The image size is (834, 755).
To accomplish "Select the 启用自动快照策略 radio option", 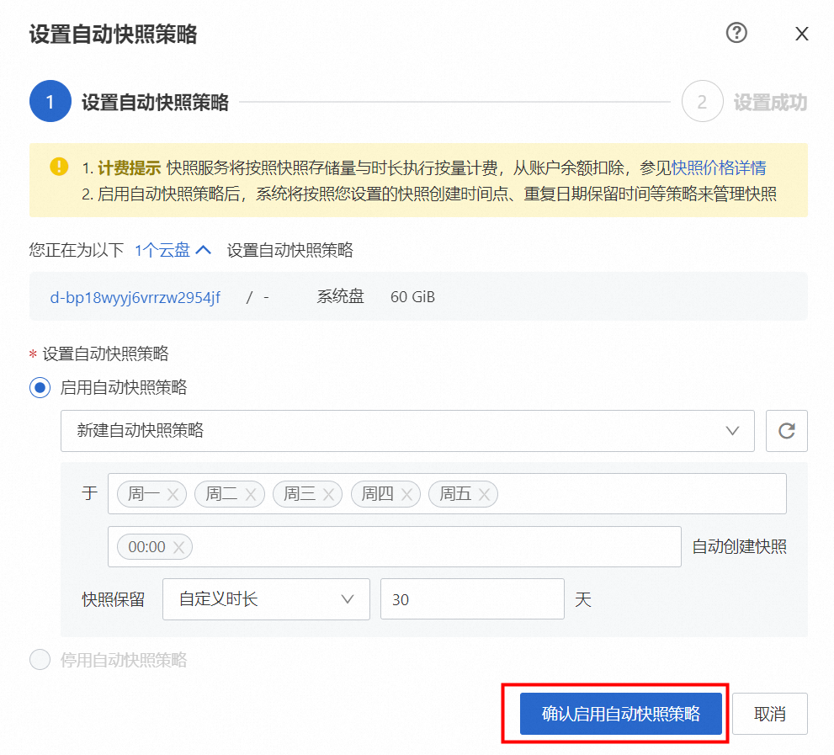I will click(40, 388).
